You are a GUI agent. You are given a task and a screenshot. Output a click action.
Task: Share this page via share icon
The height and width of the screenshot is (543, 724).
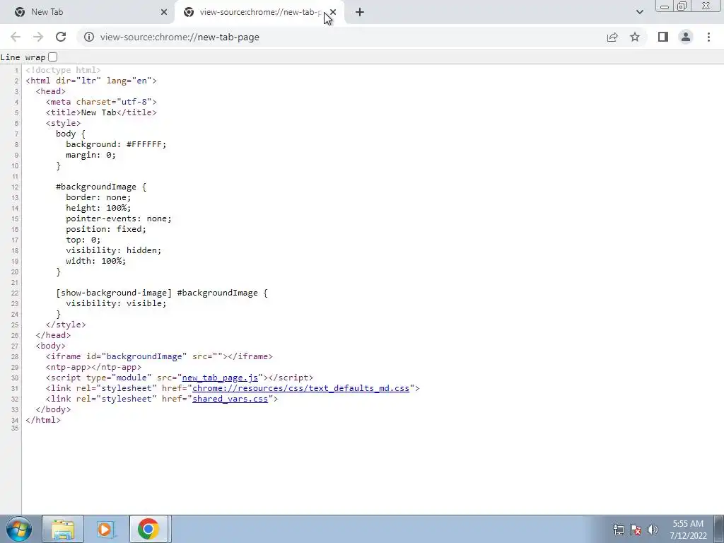[612, 37]
